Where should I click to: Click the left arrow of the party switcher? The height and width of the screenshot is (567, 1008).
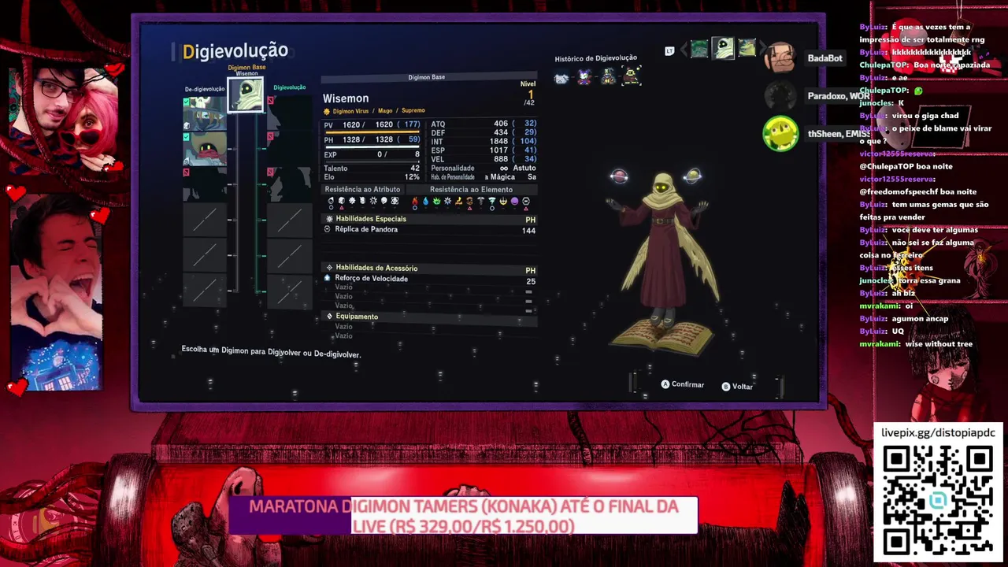coord(682,50)
